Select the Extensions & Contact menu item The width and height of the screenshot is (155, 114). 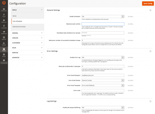click(28, 27)
